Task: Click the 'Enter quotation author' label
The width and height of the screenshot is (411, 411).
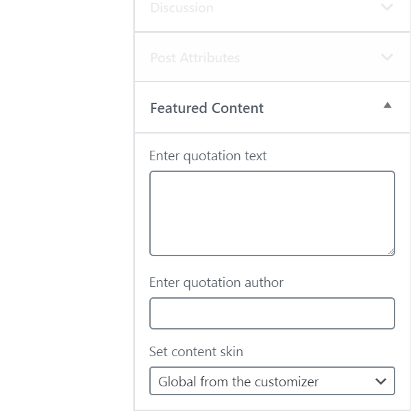Action: pos(216,282)
